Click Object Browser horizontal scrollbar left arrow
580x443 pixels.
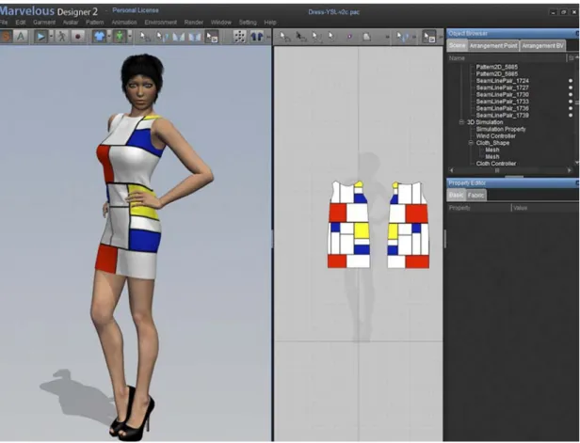click(451, 170)
